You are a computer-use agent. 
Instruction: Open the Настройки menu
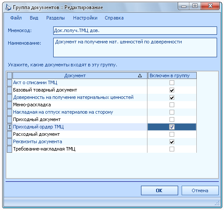pyautogui.click(x=85, y=18)
